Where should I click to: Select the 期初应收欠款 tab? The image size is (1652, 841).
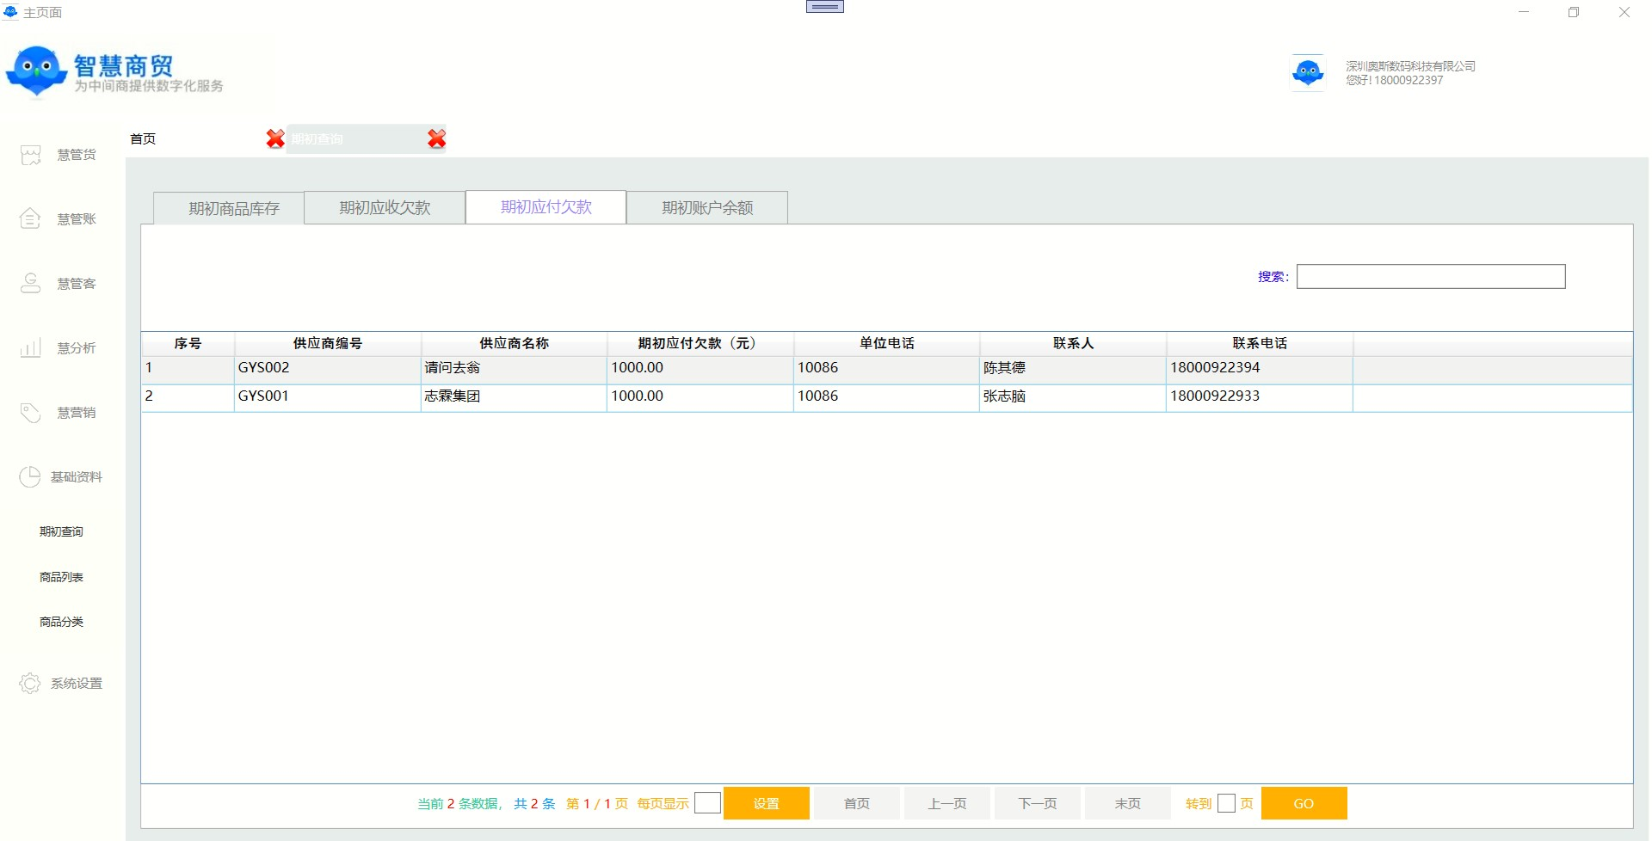(385, 207)
